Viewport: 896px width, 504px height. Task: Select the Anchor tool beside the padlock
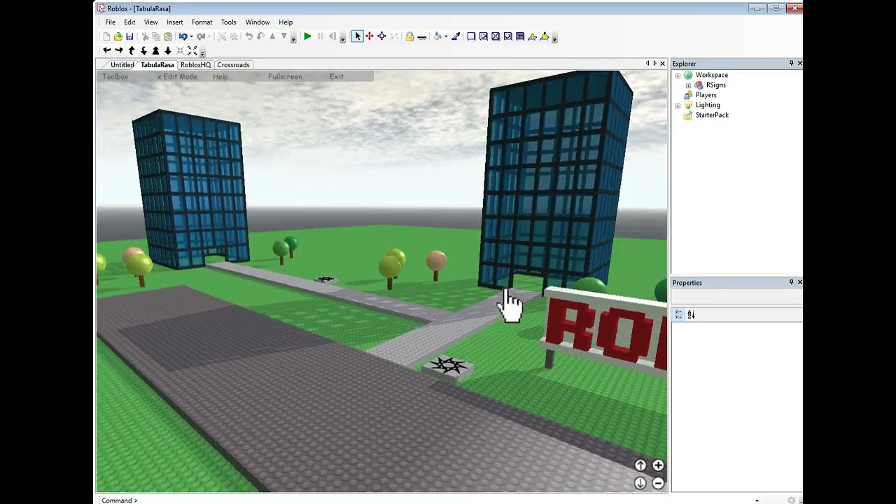tap(422, 36)
